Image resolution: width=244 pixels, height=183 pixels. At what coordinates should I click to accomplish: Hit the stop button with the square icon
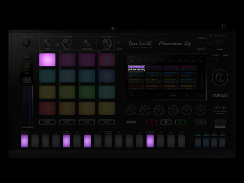(x=166, y=122)
